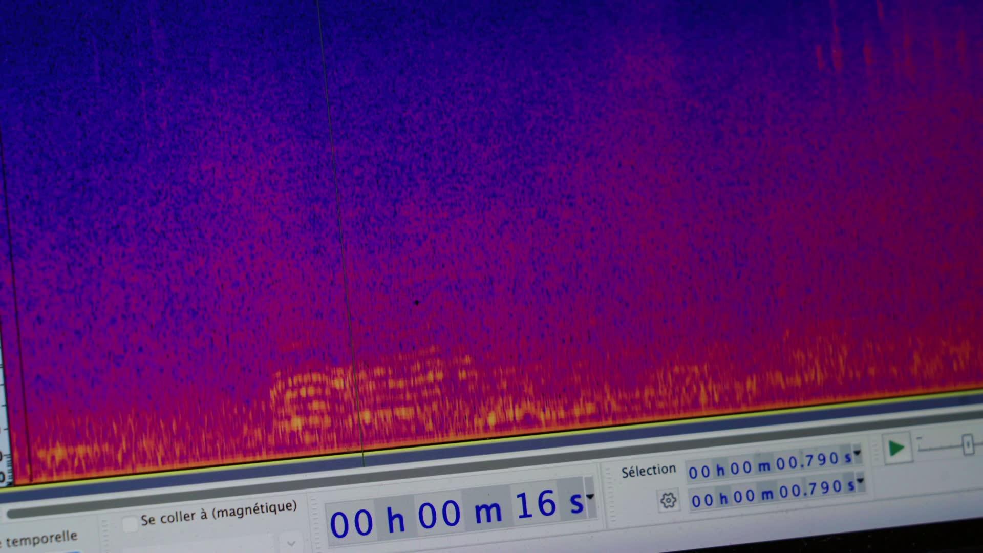The image size is (983, 553).
Task: Open the large time display format arrow
Action: tap(590, 496)
